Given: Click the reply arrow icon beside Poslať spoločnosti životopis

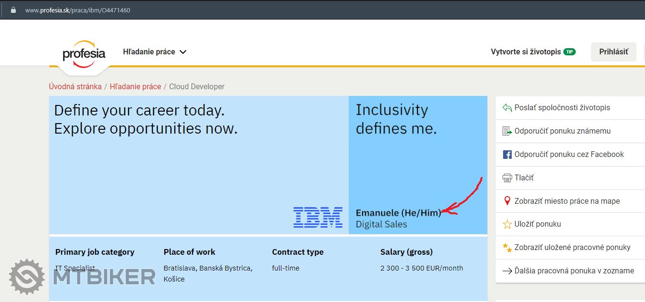Looking at the screenshot, I should [x=507, y=108].
